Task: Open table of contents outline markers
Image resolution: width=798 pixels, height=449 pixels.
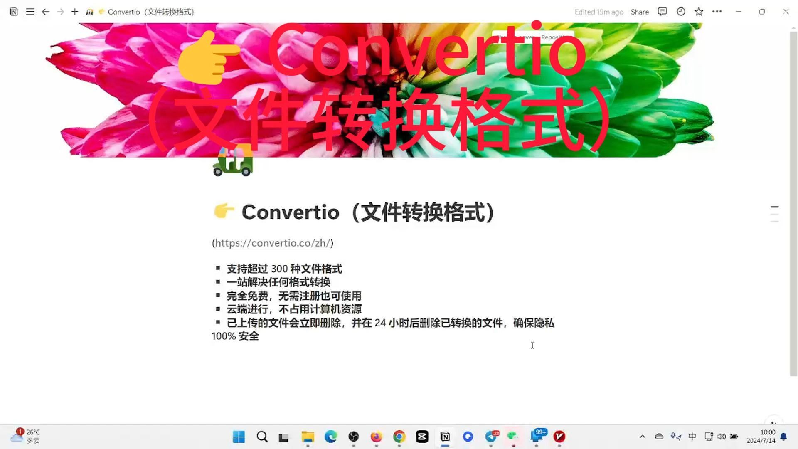Action: coord(774,214)
